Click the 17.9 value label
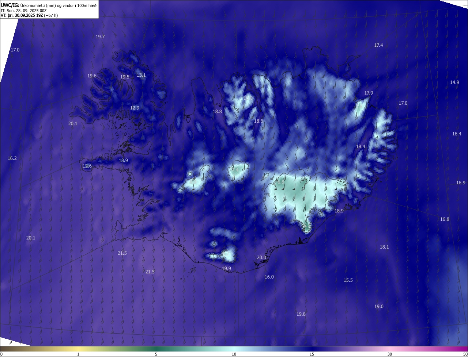 (369, 93)
